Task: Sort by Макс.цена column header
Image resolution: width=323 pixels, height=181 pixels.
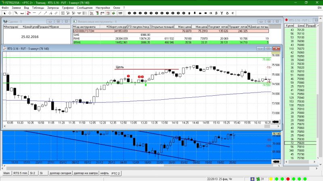Action: point(183,27)
